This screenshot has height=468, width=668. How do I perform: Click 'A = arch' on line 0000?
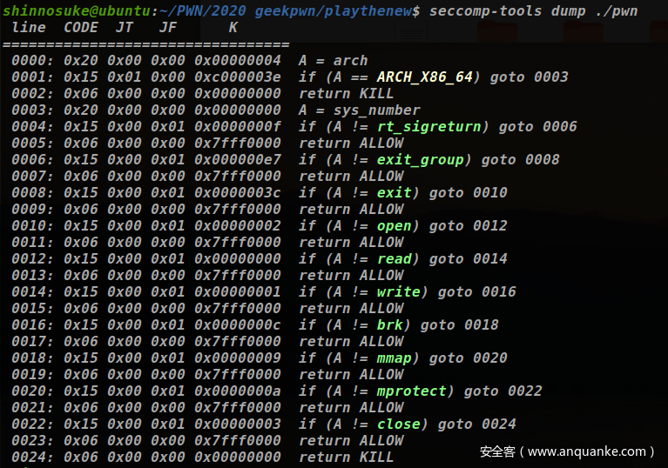tap(333, 60)
